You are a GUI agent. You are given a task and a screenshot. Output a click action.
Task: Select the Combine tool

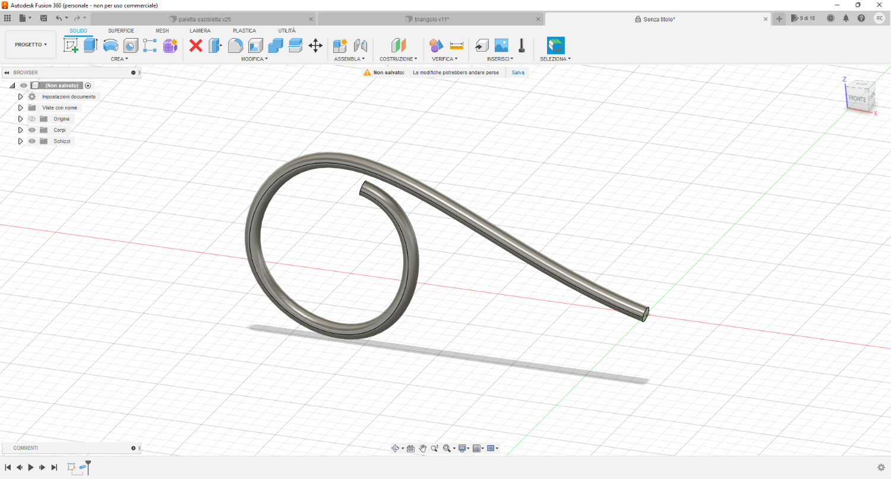276,45
